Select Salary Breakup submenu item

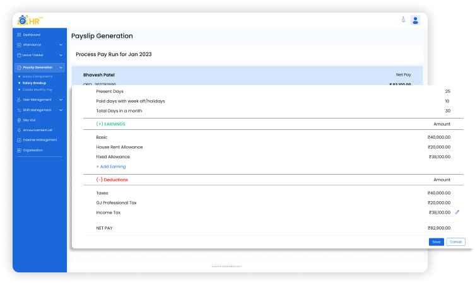pos(35,83)
